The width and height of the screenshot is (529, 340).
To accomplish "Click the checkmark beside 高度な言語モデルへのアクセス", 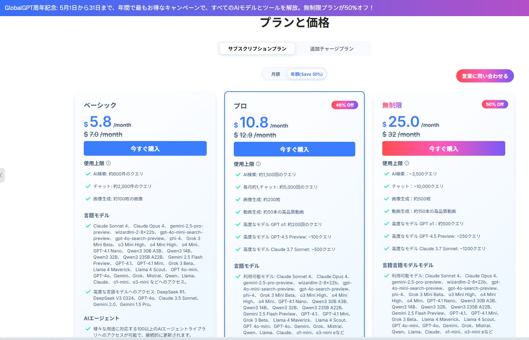I will pyautogui.click(x=88, y=292).
